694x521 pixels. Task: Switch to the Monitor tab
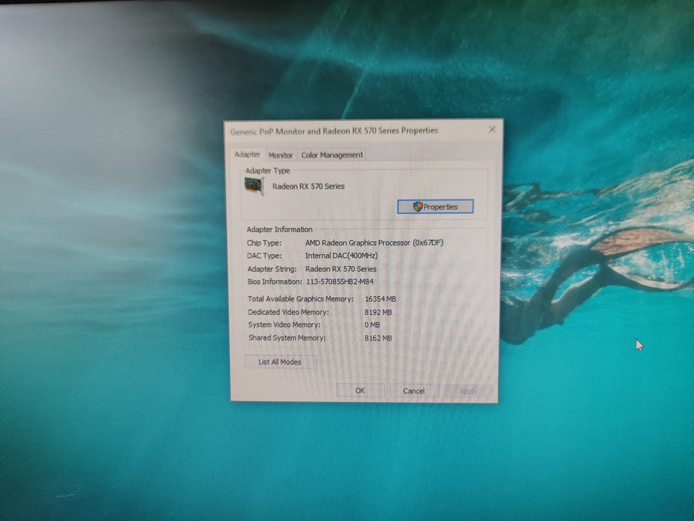click(281, 155)
